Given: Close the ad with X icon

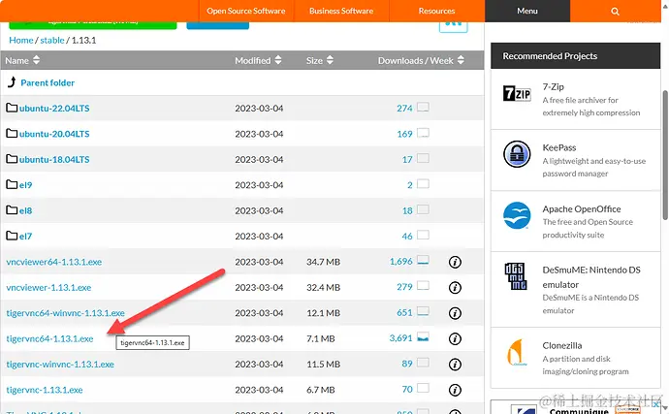Looking at the screenshot, I should click(656, 404).
